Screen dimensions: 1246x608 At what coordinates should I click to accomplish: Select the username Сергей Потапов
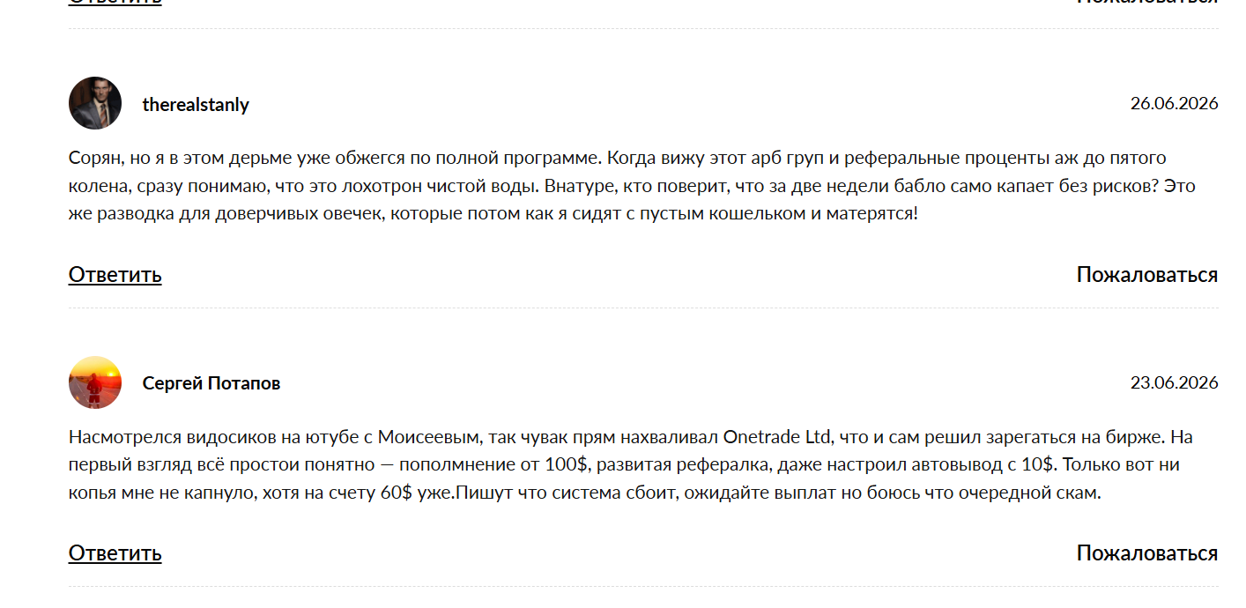[x=211, y=383]
